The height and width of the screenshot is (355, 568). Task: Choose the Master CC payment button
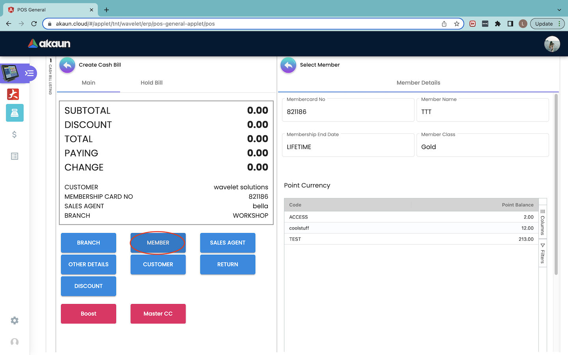(x=158, y=314)
